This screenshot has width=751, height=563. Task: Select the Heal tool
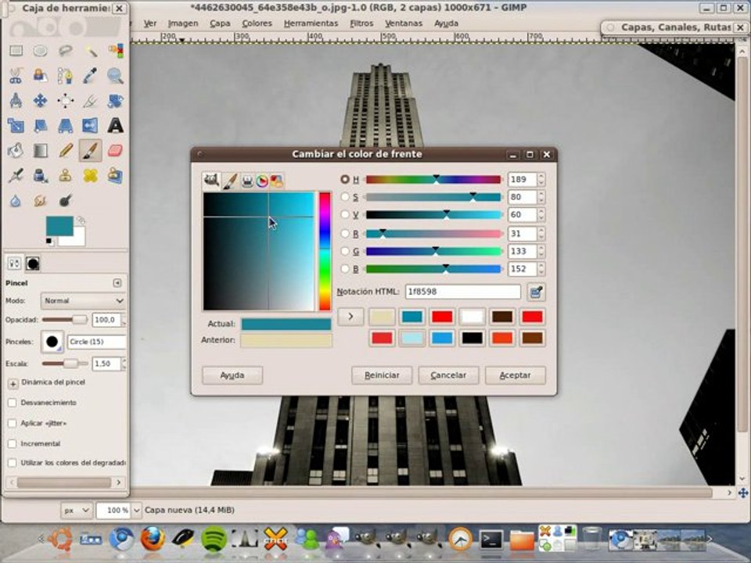(91, 175)
